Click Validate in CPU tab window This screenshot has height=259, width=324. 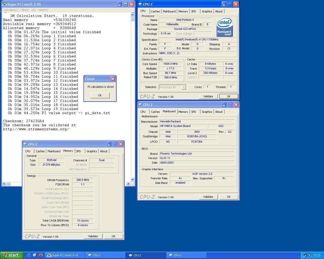point(208,96)
